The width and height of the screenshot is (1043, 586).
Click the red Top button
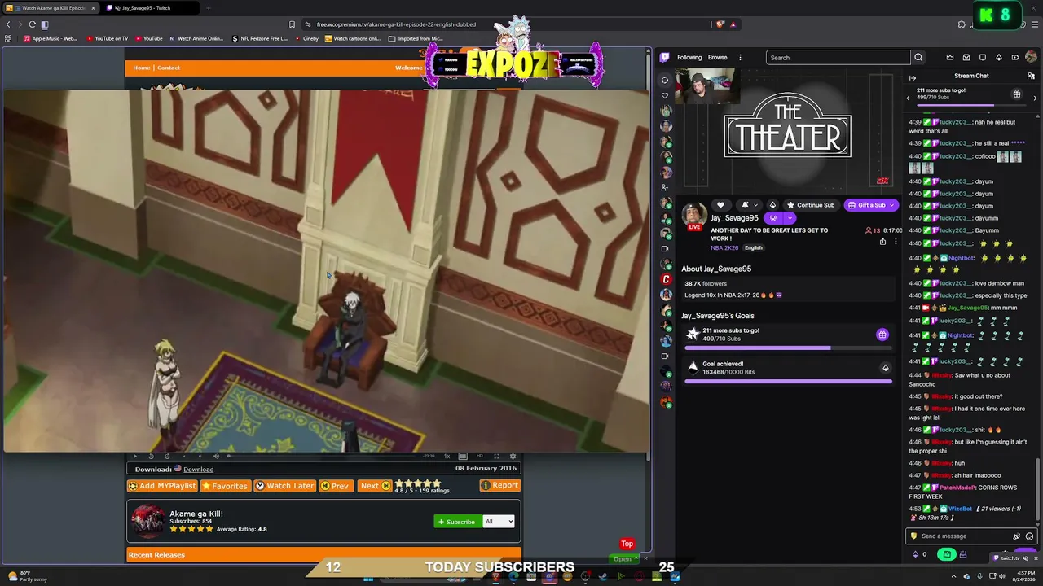click(x=627, y=544)
